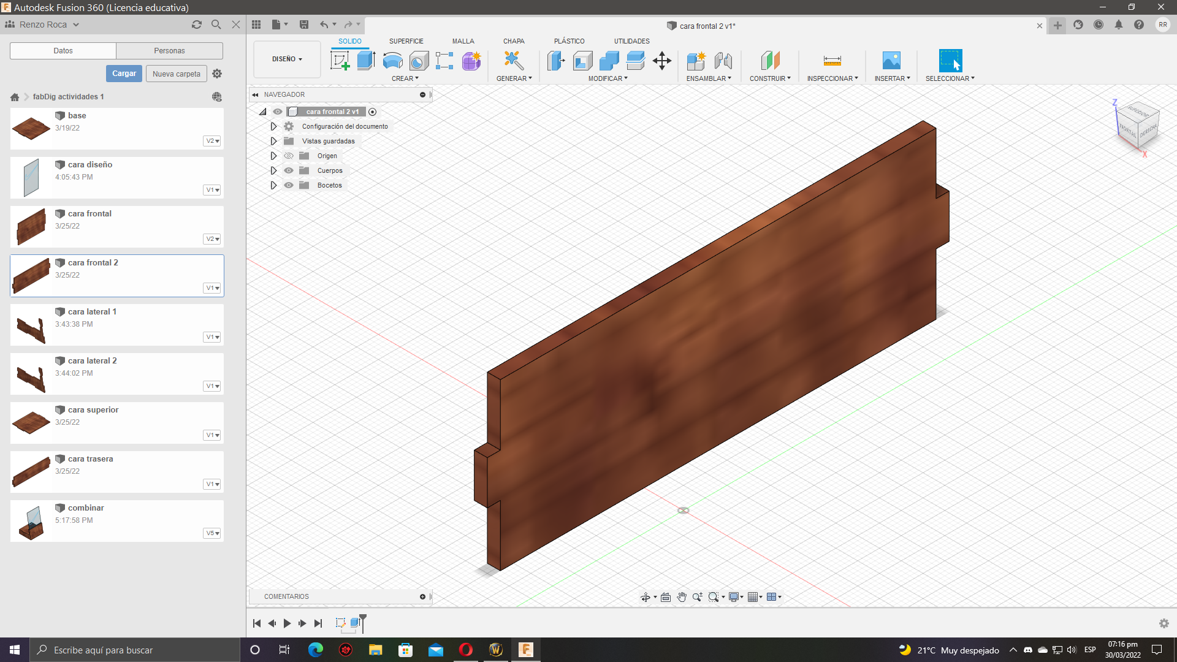This screenshot has height=662, width=1177.
Task: Toggle visibility of Origen folder
Action: (289, 156)
